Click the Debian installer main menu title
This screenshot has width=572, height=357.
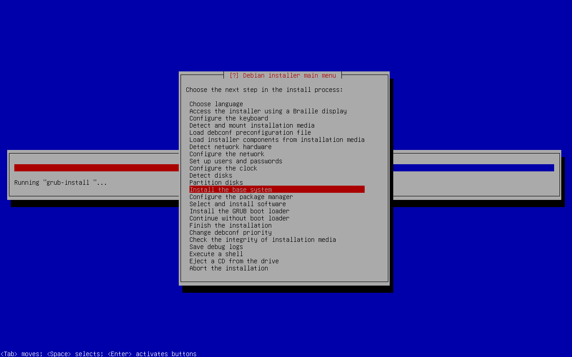pyautogui.click(x=282, y=75)
